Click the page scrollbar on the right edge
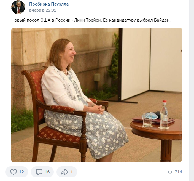194x181 pixels. [x=192, y=91]
